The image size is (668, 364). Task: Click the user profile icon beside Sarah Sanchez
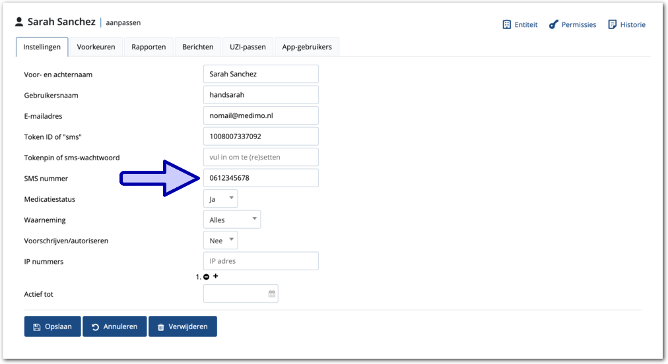coord(19,22)
